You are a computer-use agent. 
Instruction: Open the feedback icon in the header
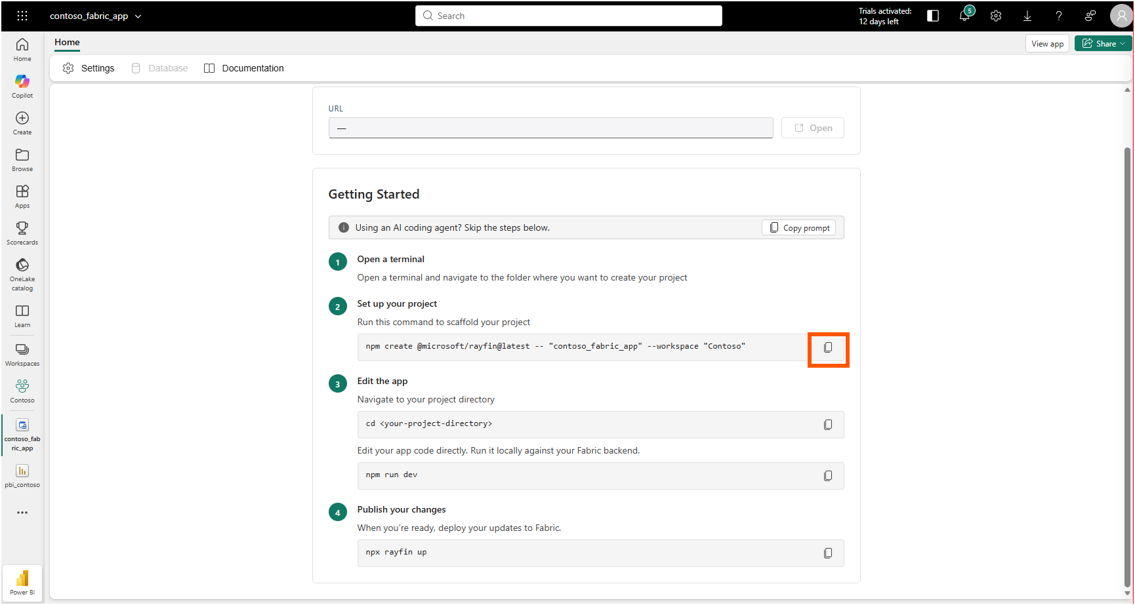click(1090, 16)
